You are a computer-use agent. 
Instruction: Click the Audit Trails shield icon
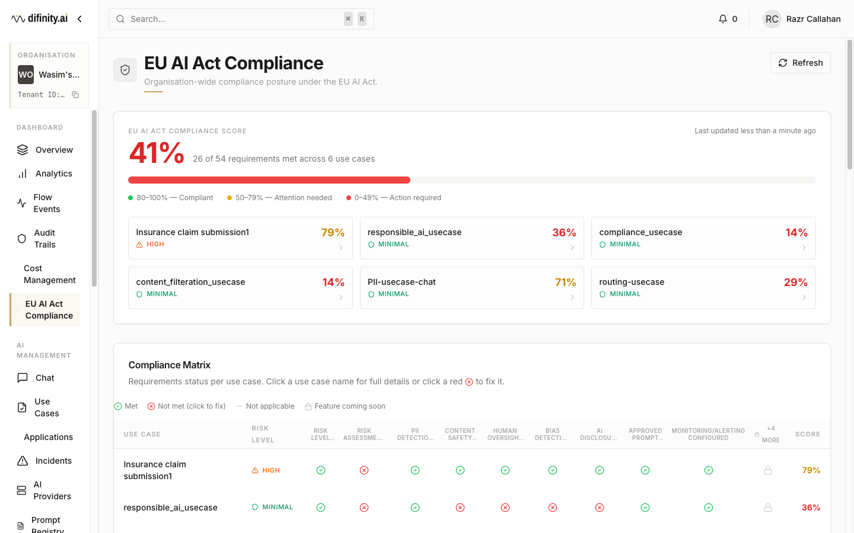pyautogui.click(x=22, y=239)
